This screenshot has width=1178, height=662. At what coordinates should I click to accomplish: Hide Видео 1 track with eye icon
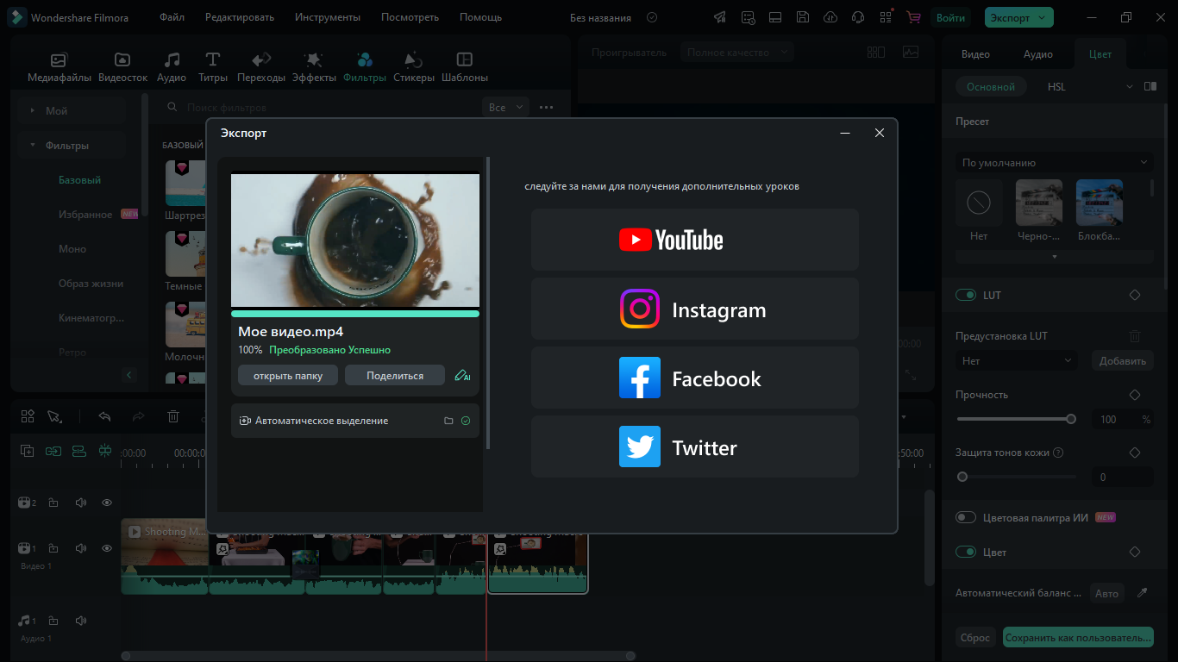tap(107, 548)
